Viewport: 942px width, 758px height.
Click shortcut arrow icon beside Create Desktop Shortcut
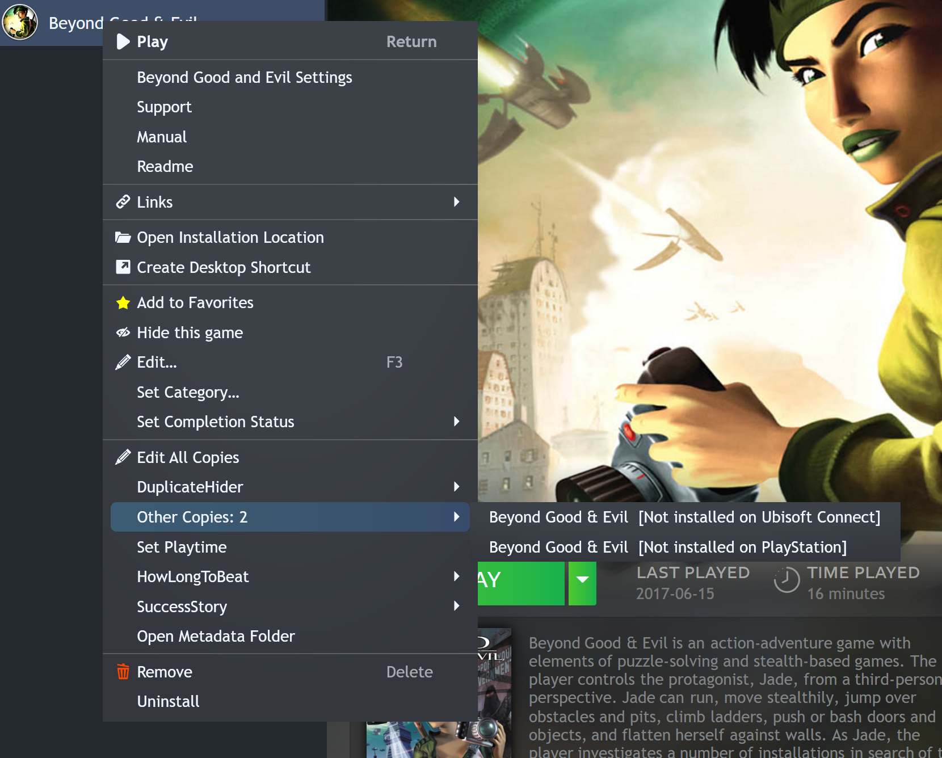123,267
